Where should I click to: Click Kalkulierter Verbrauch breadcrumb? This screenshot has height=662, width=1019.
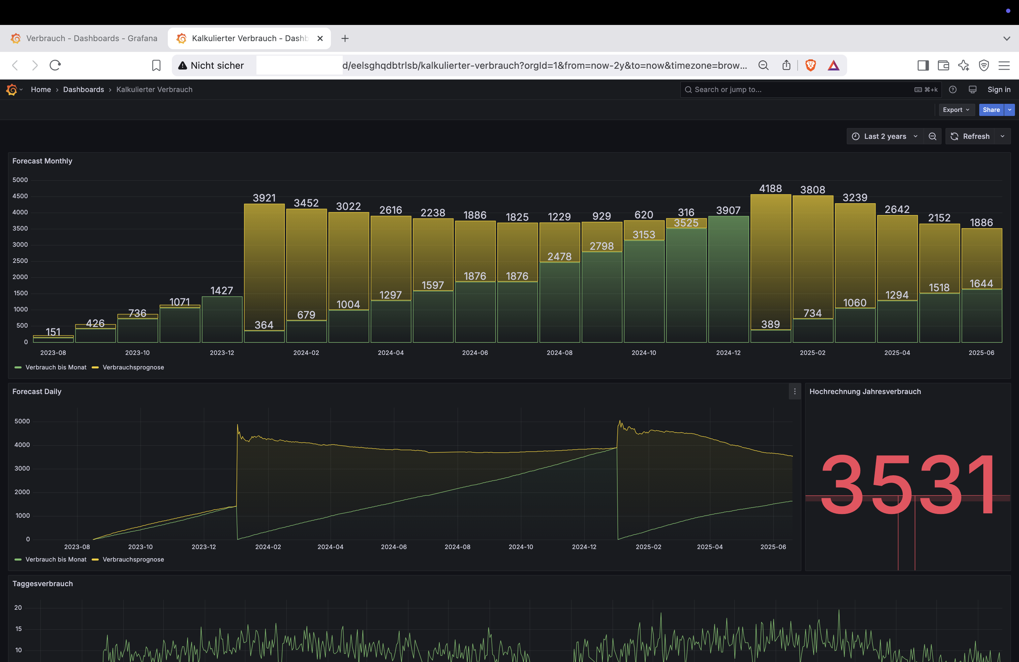[154, 90]
